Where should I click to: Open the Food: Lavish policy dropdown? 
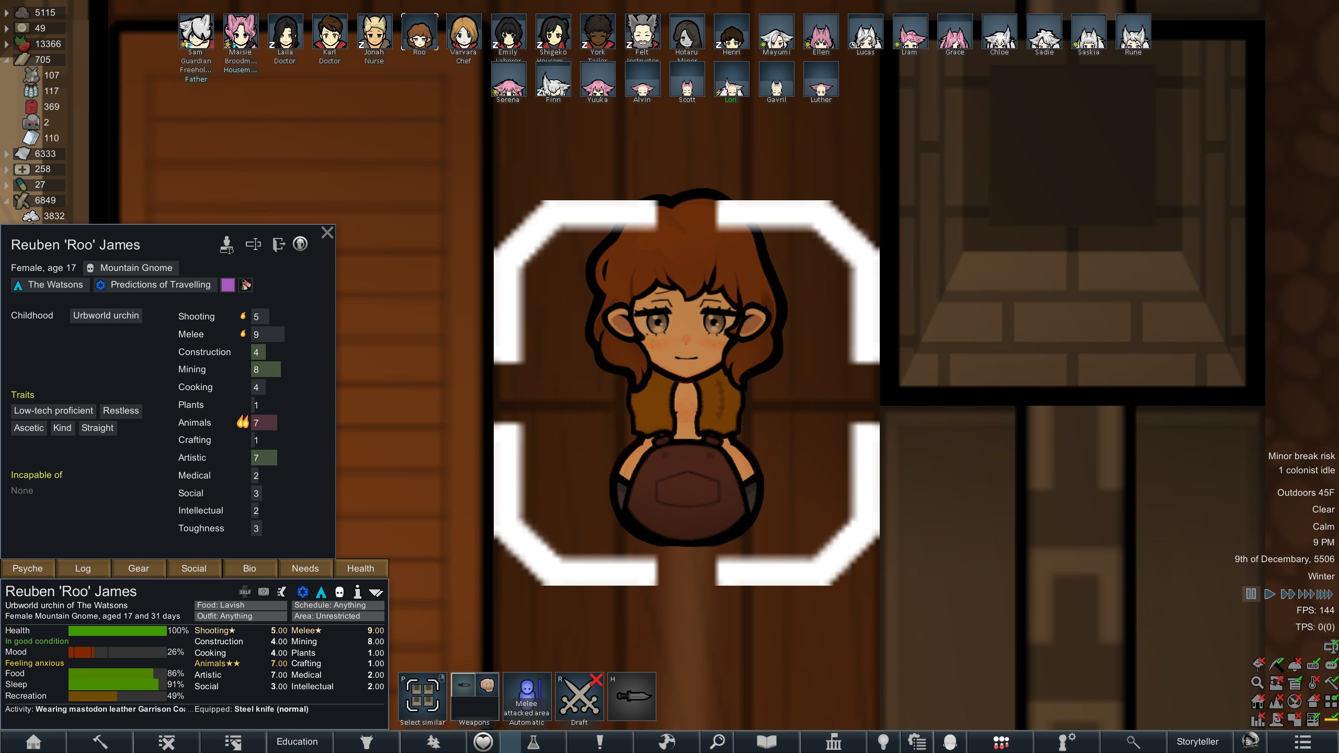pyautogui.click(x=241, y=605)
